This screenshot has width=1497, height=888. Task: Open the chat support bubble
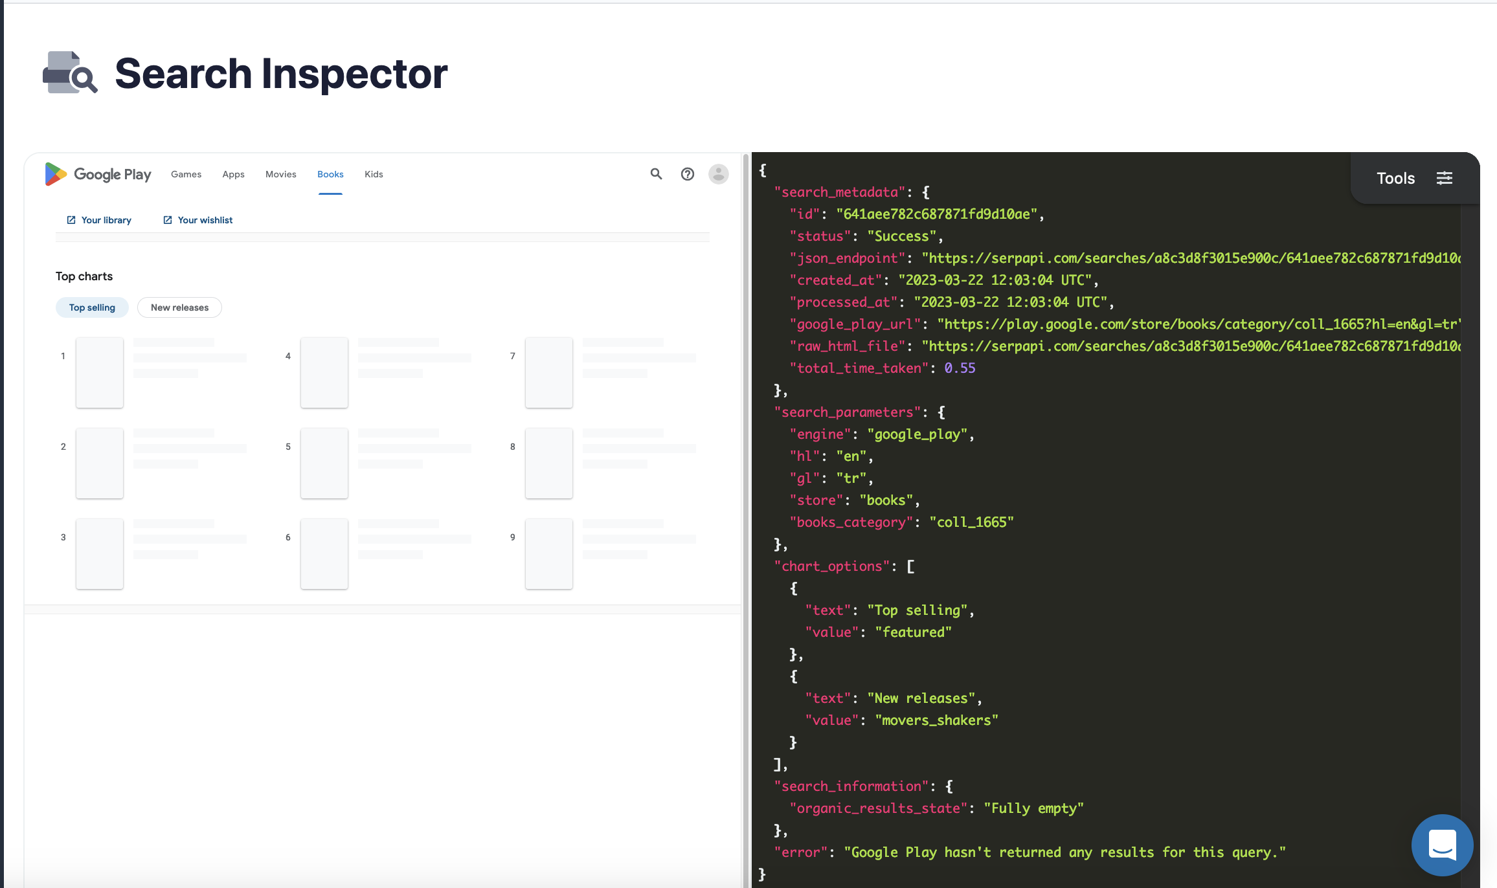tap(1441, 845)
